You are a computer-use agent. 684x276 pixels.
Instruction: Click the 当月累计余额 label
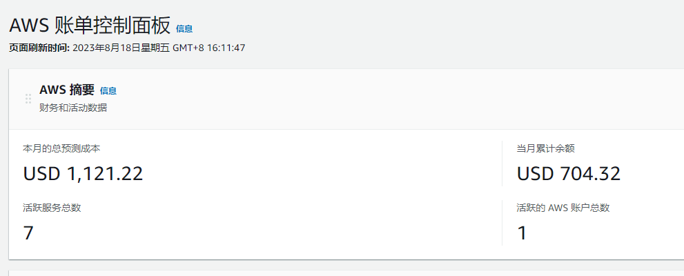coord(546,148)
